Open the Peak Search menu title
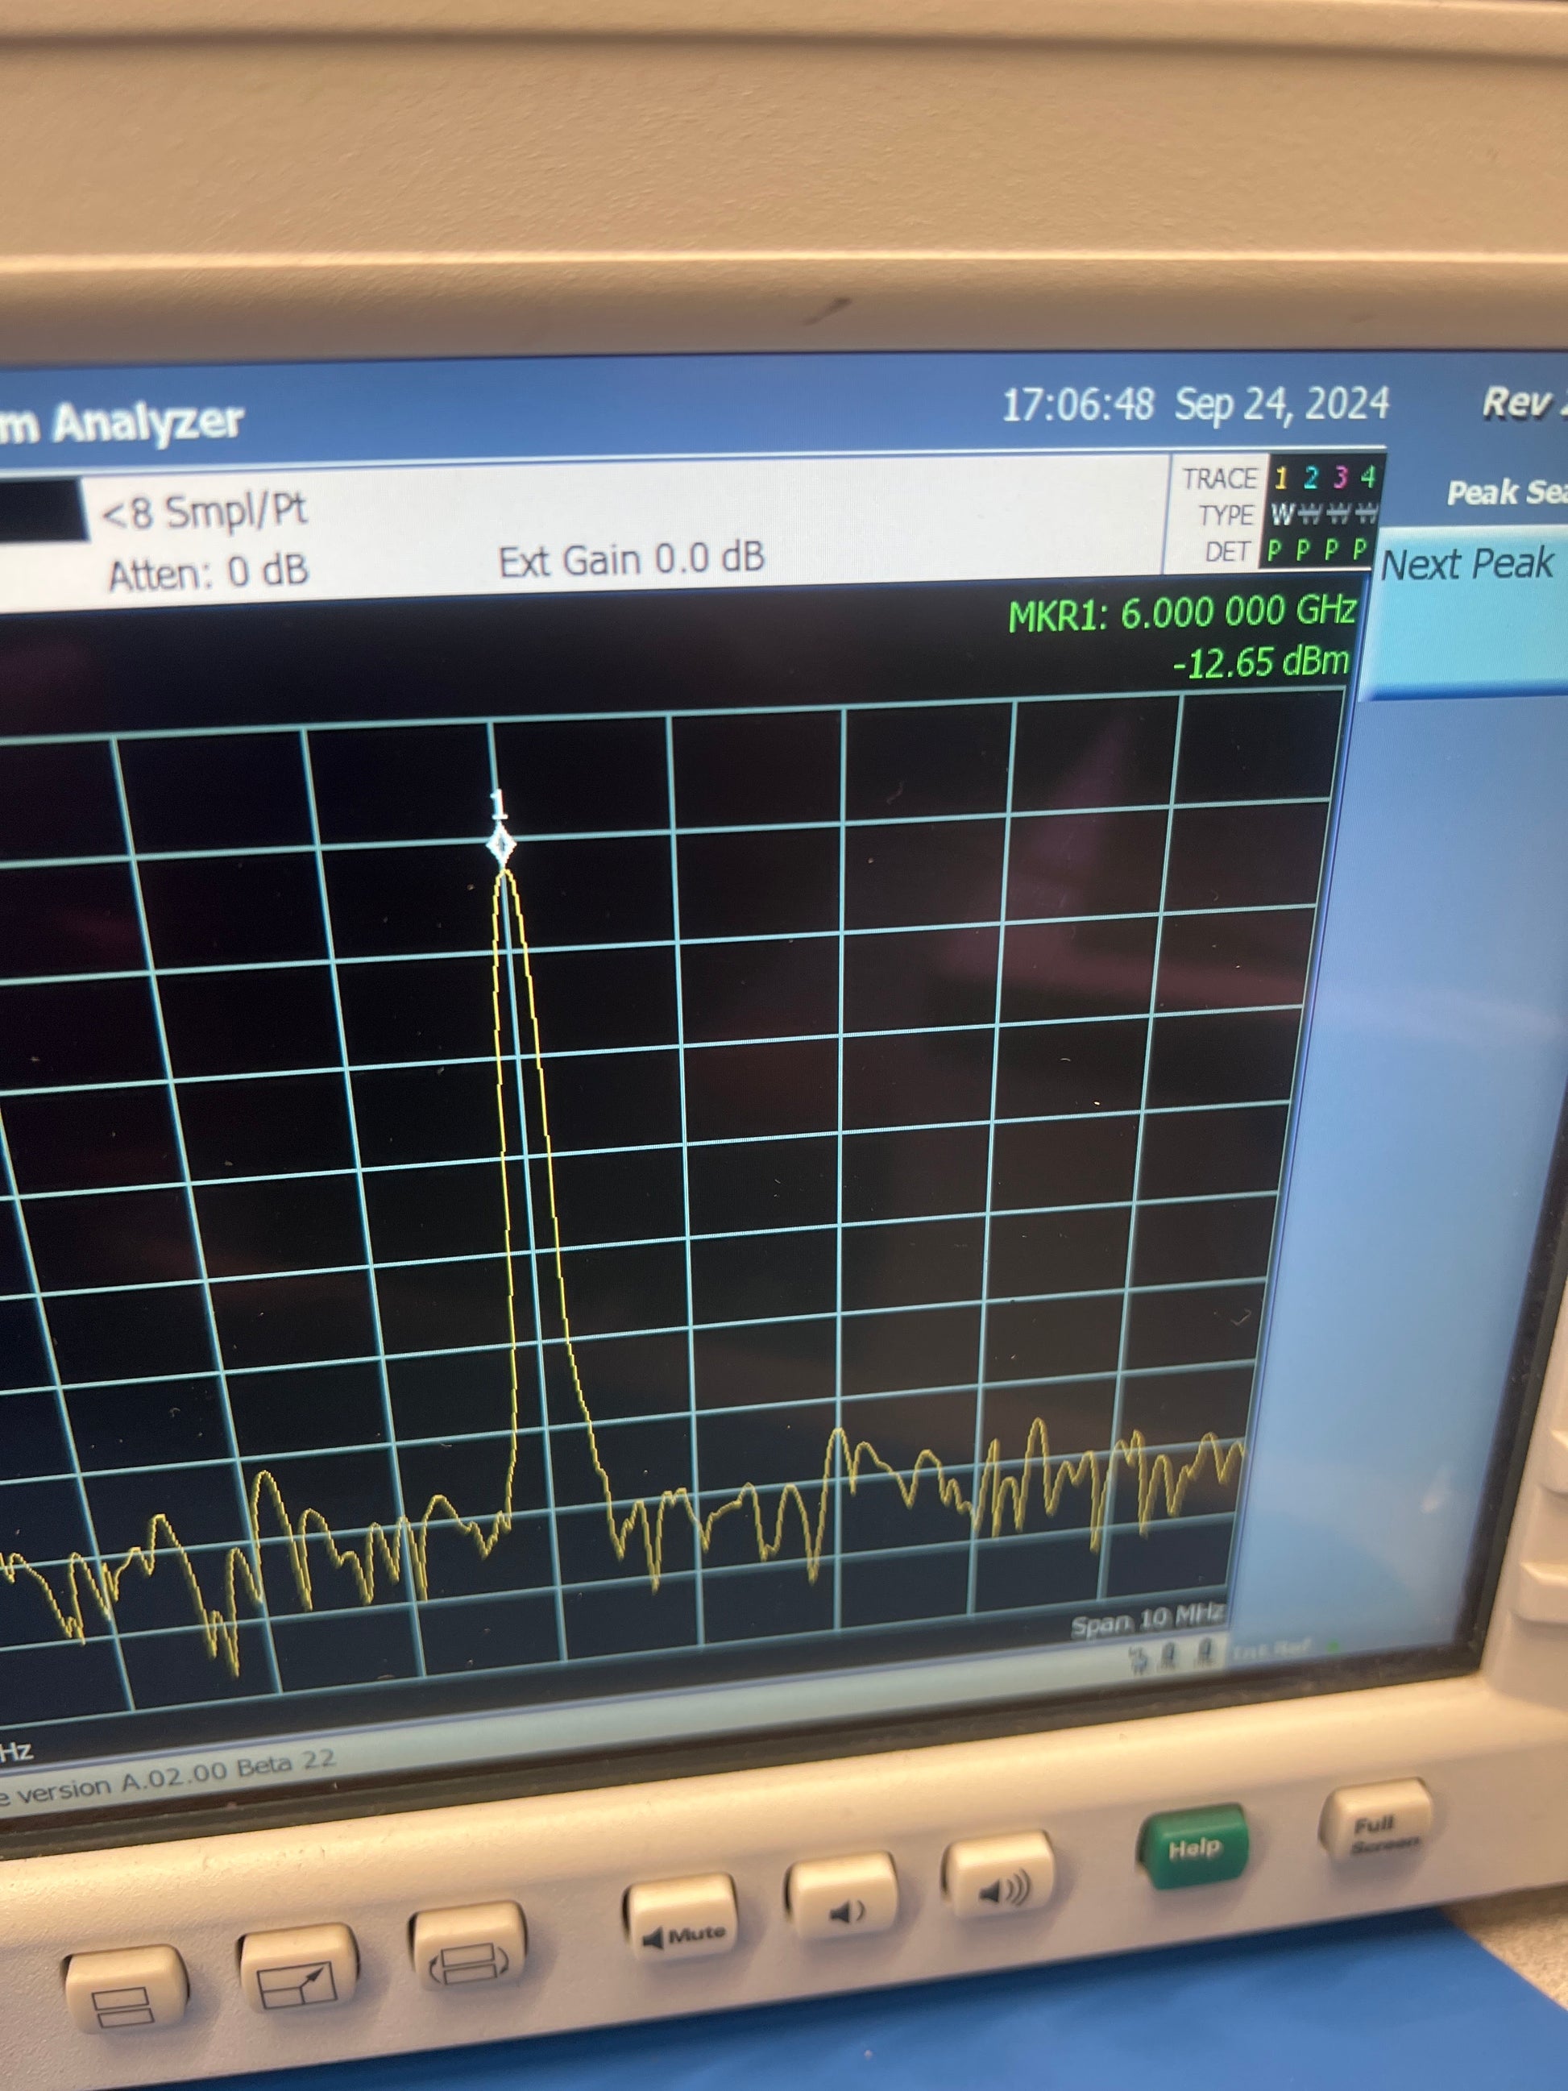1568x2091 pixels. coord(1507,492)
